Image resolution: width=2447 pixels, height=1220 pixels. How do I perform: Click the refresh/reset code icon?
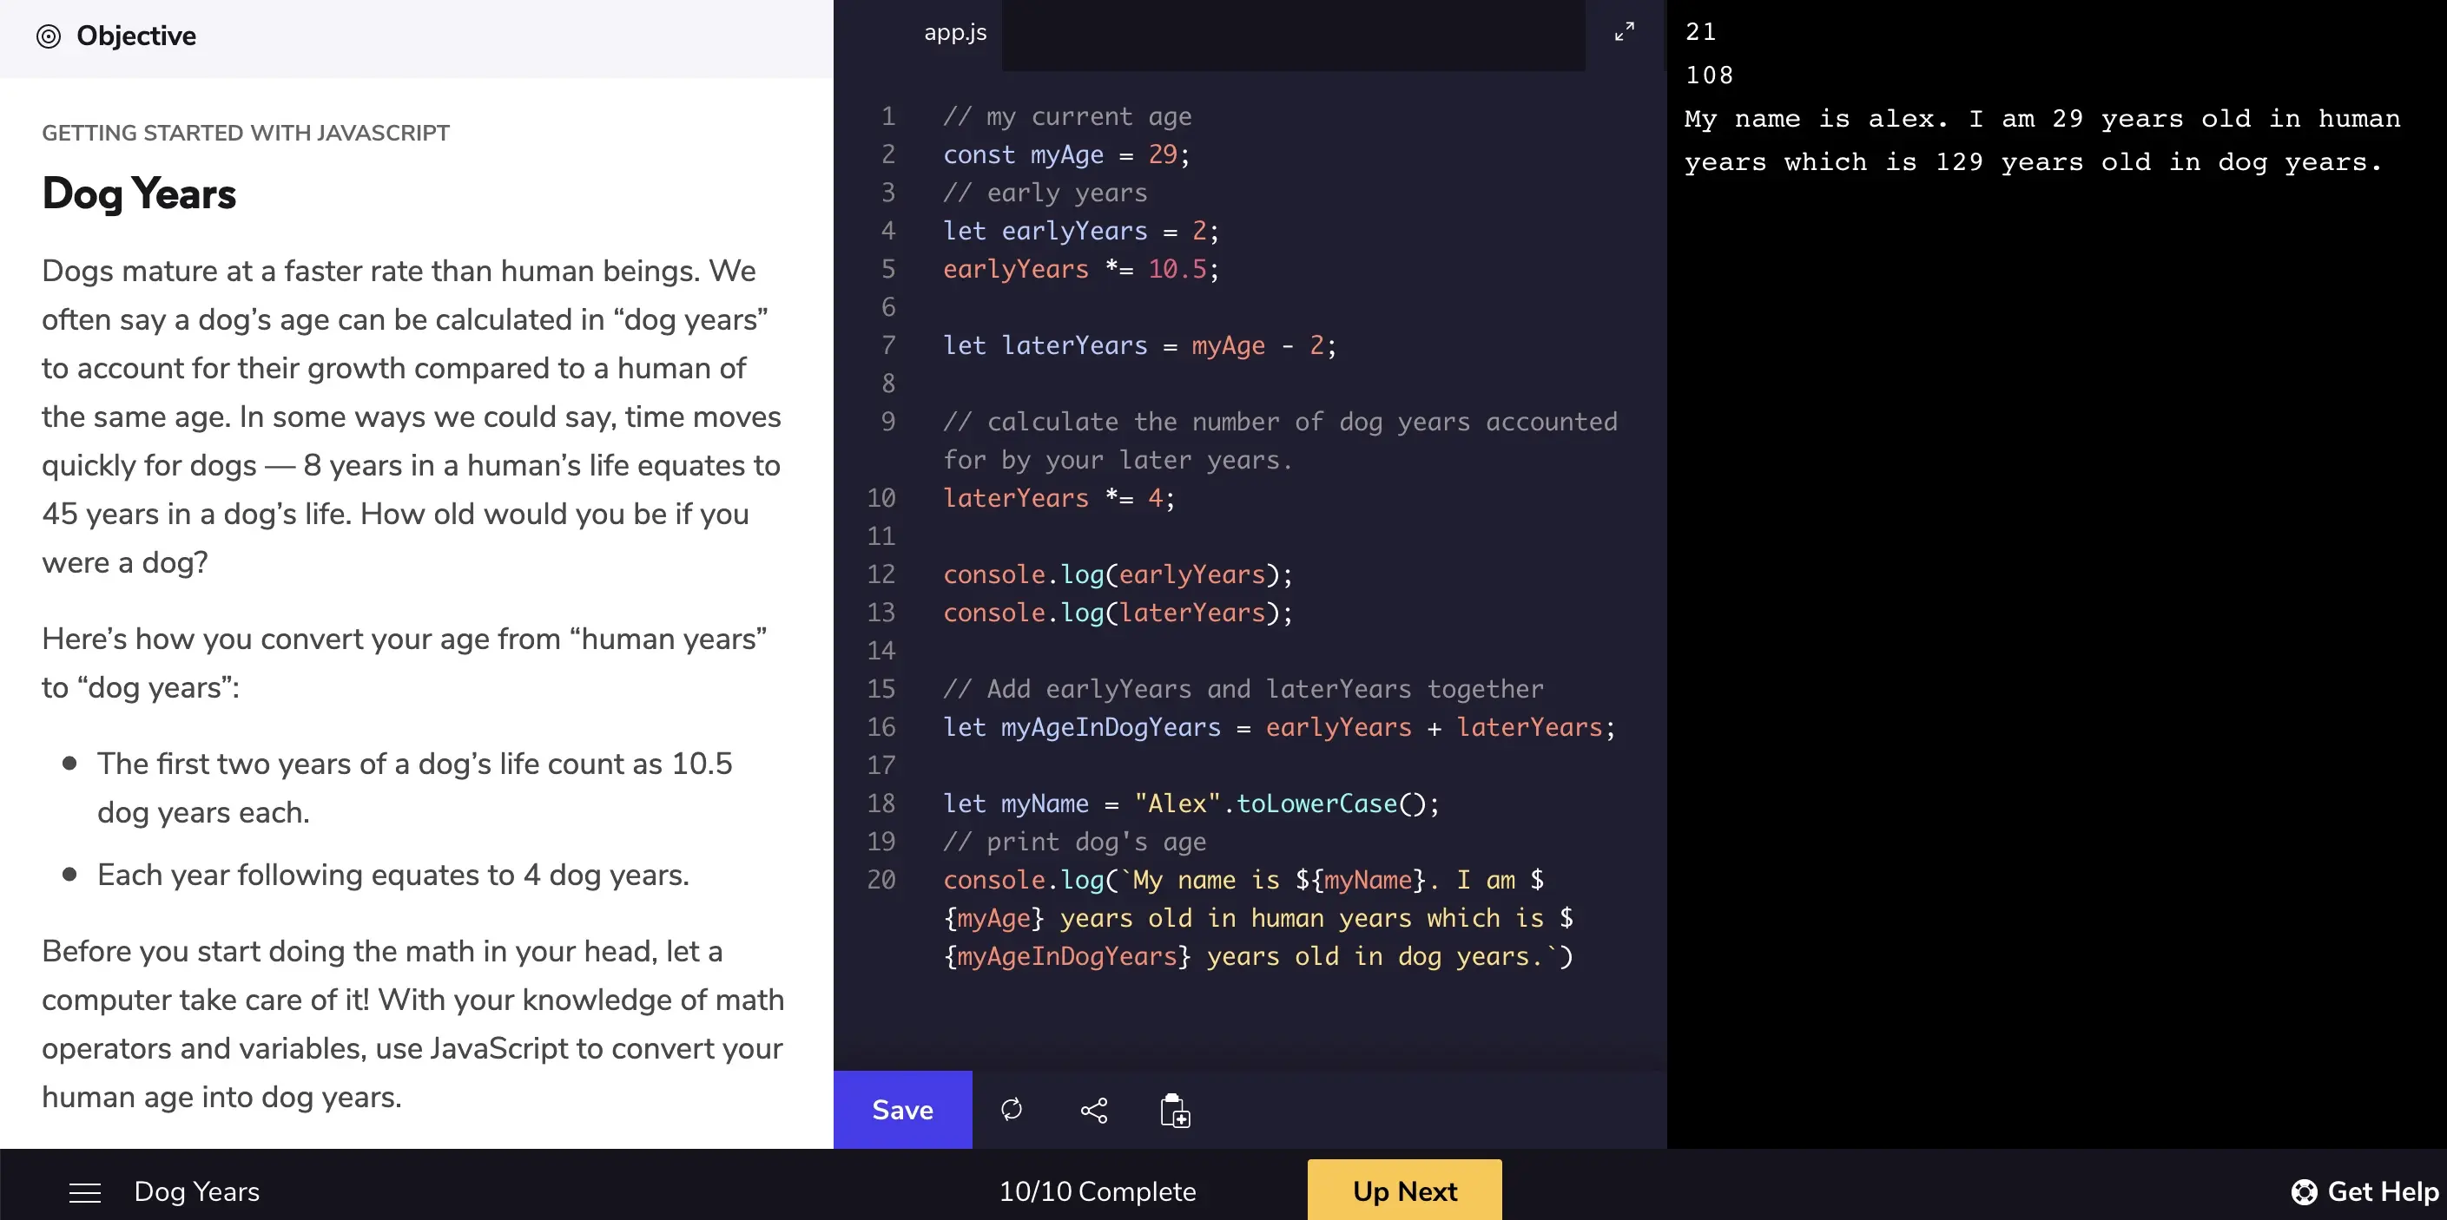pyautogui.click(x=1012, y=1109)
